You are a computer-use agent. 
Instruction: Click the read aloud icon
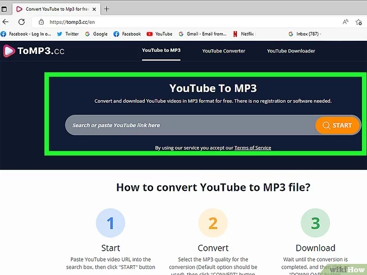click(x=345, y=22)
